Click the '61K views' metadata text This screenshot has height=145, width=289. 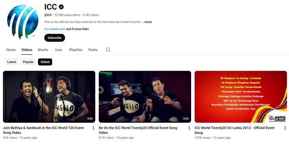pyautogui.click(x=10, y=138)
